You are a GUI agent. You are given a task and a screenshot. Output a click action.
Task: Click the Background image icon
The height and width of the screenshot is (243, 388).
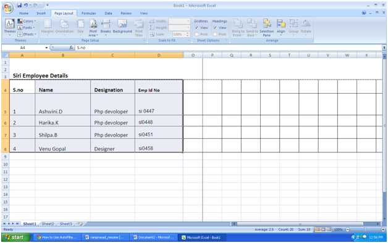(122, 24)
